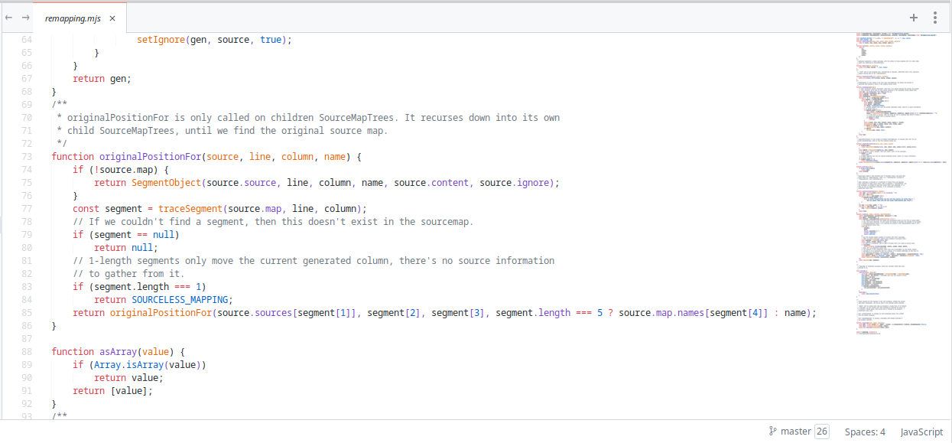Click the back navigation arrow

pos(8,18)
